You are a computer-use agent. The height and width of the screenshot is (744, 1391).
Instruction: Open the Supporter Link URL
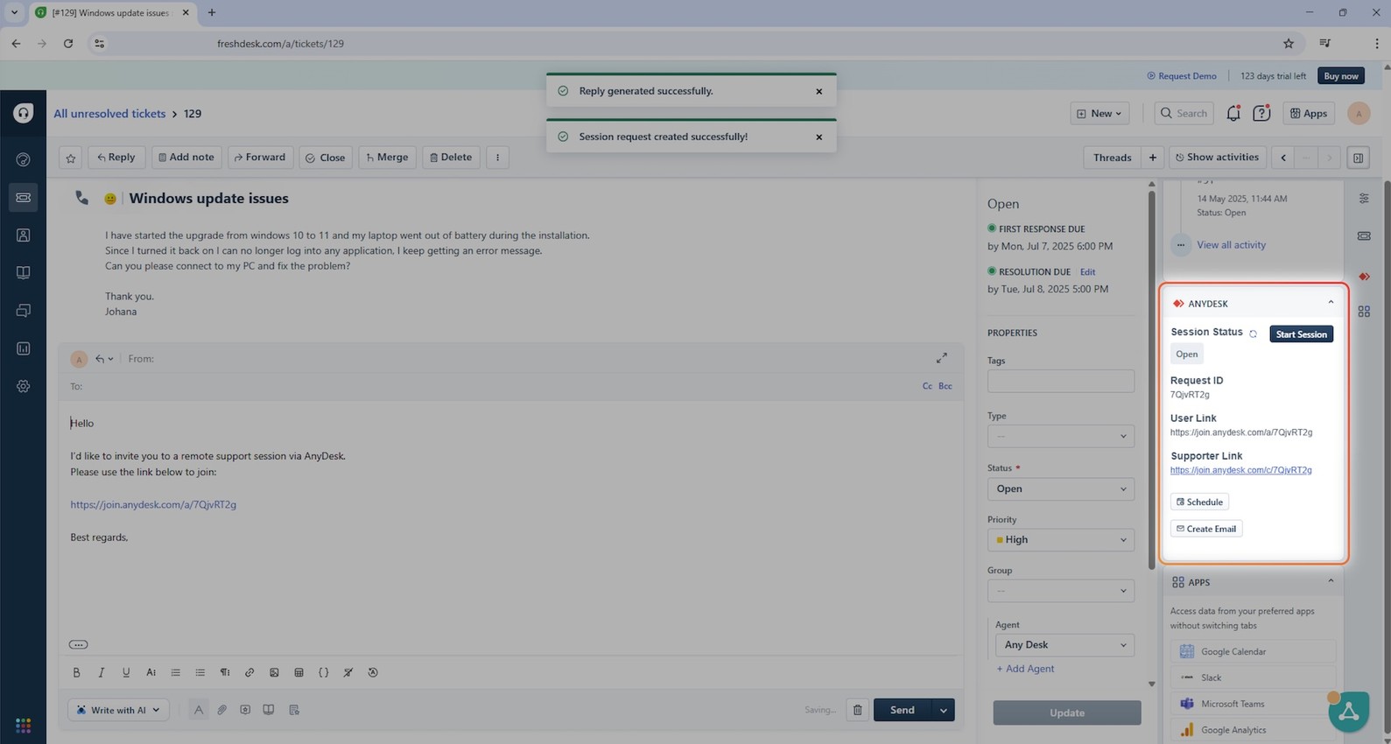[1240, 470]
